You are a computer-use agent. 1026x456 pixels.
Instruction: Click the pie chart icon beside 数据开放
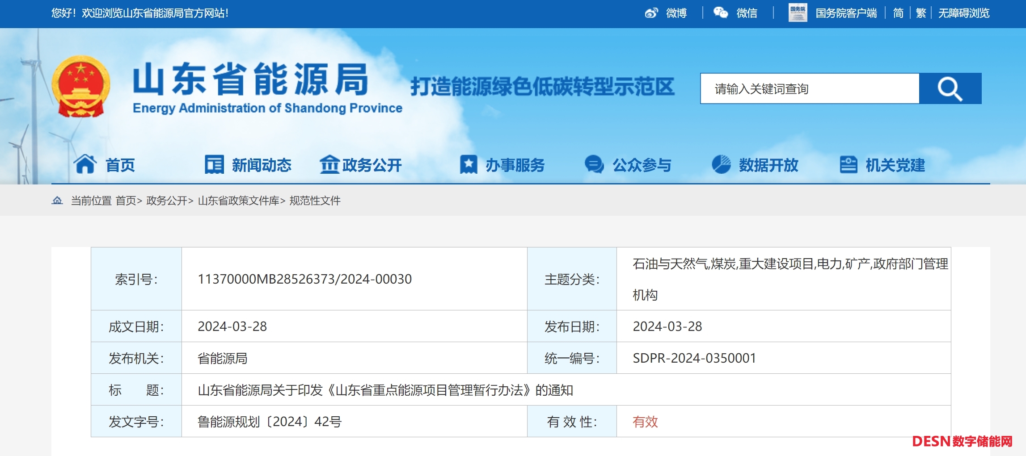(x=721, y=164)
